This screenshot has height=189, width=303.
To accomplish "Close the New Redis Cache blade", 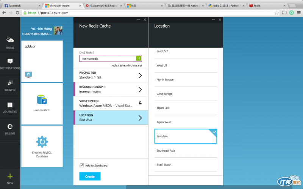I will tap(145, 20).
